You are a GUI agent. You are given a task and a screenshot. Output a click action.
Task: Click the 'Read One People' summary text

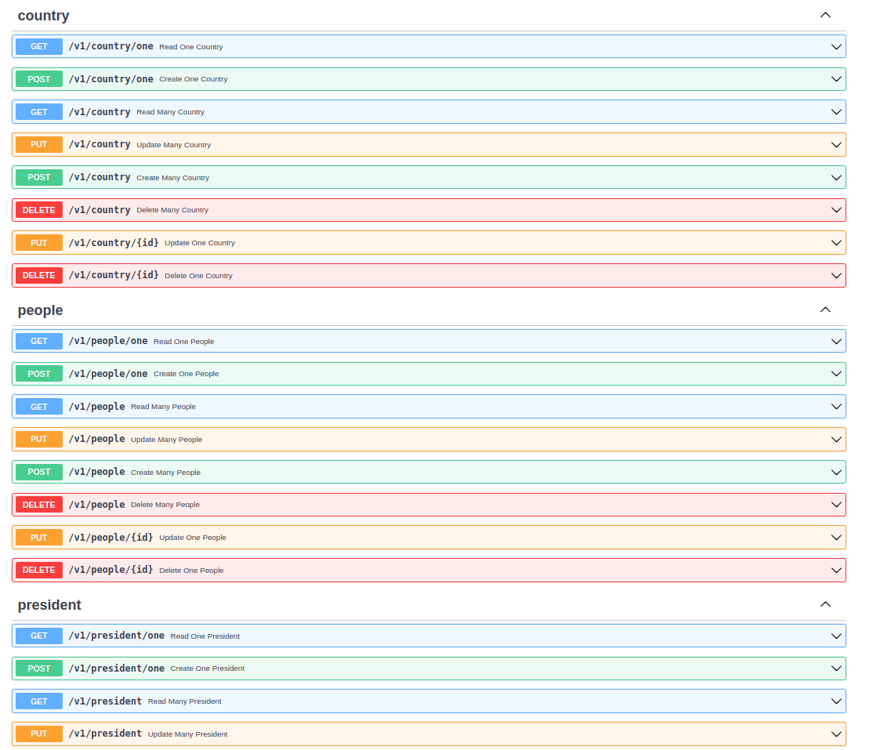coord(184,342)
